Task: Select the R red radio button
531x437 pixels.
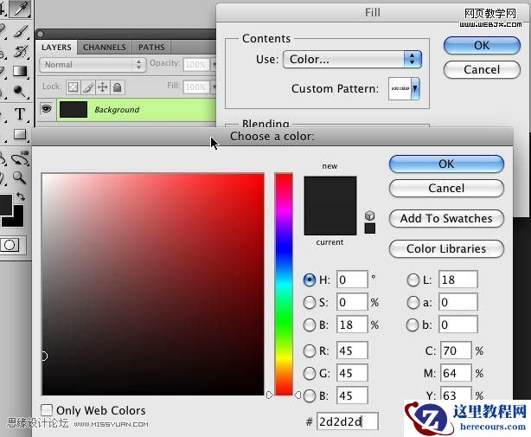Action: 310,351
